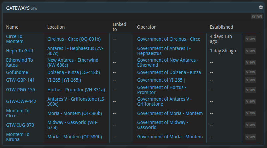
Task: Click view button for Etherwind To Katoa
Action: [x=250, y=62]
